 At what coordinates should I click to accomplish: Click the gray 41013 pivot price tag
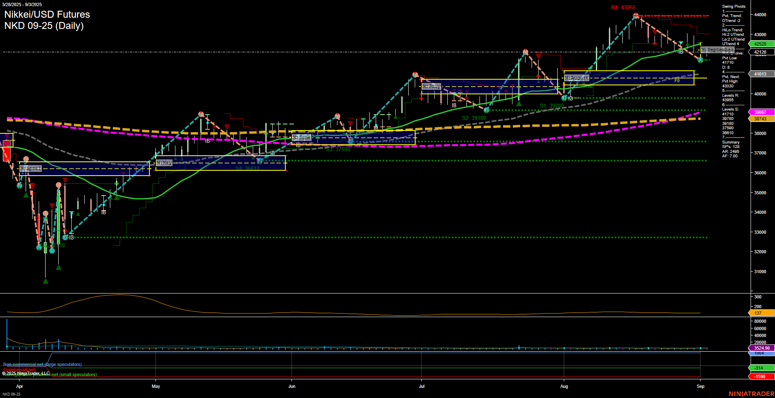click(x=760, y=74)
